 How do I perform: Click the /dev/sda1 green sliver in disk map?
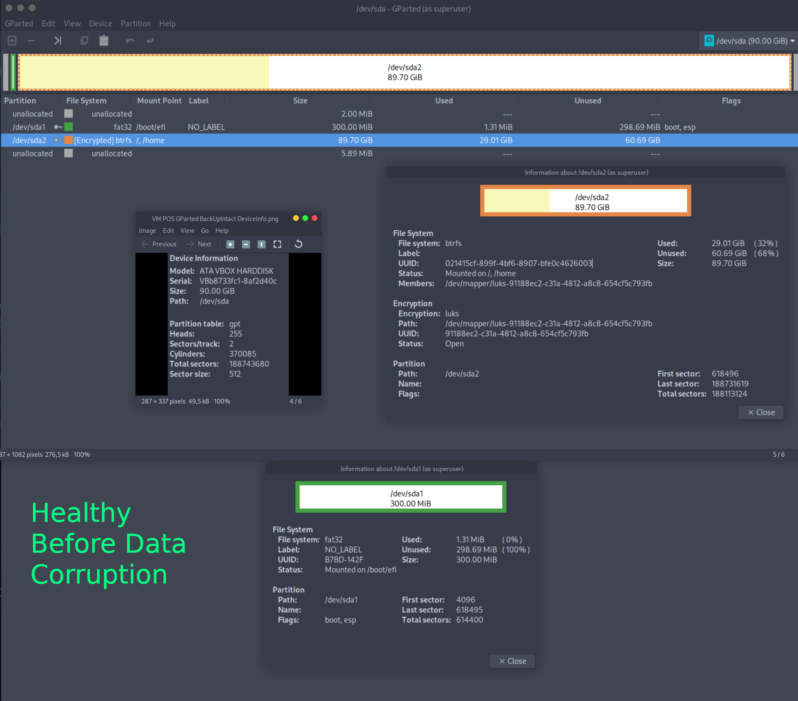[14, 72]
